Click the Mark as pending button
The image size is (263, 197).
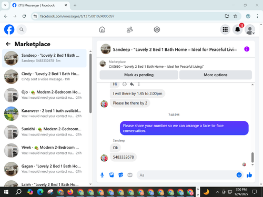139,75
